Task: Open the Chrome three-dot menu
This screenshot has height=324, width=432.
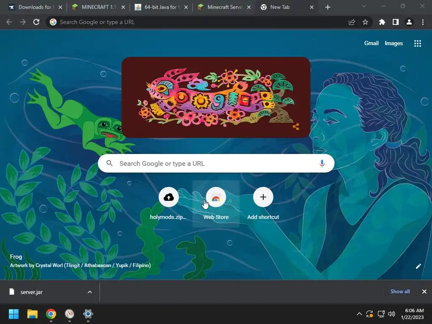Action: point(423,22)
